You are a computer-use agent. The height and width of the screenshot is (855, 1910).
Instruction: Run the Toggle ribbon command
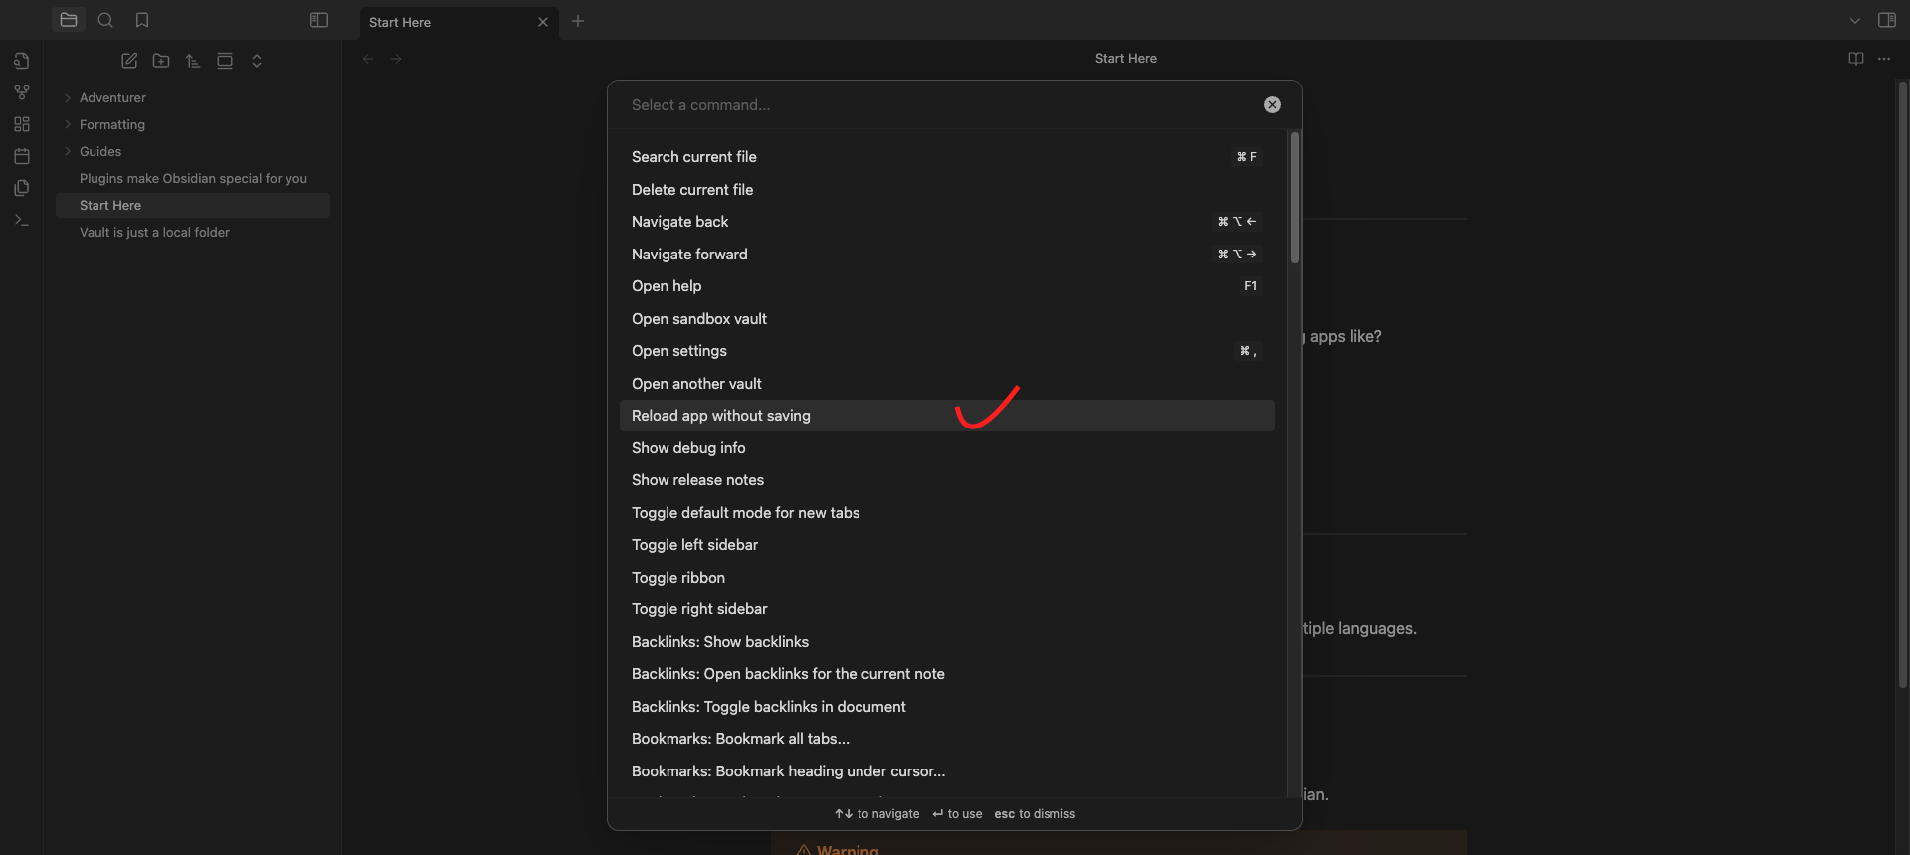(947, 578)
